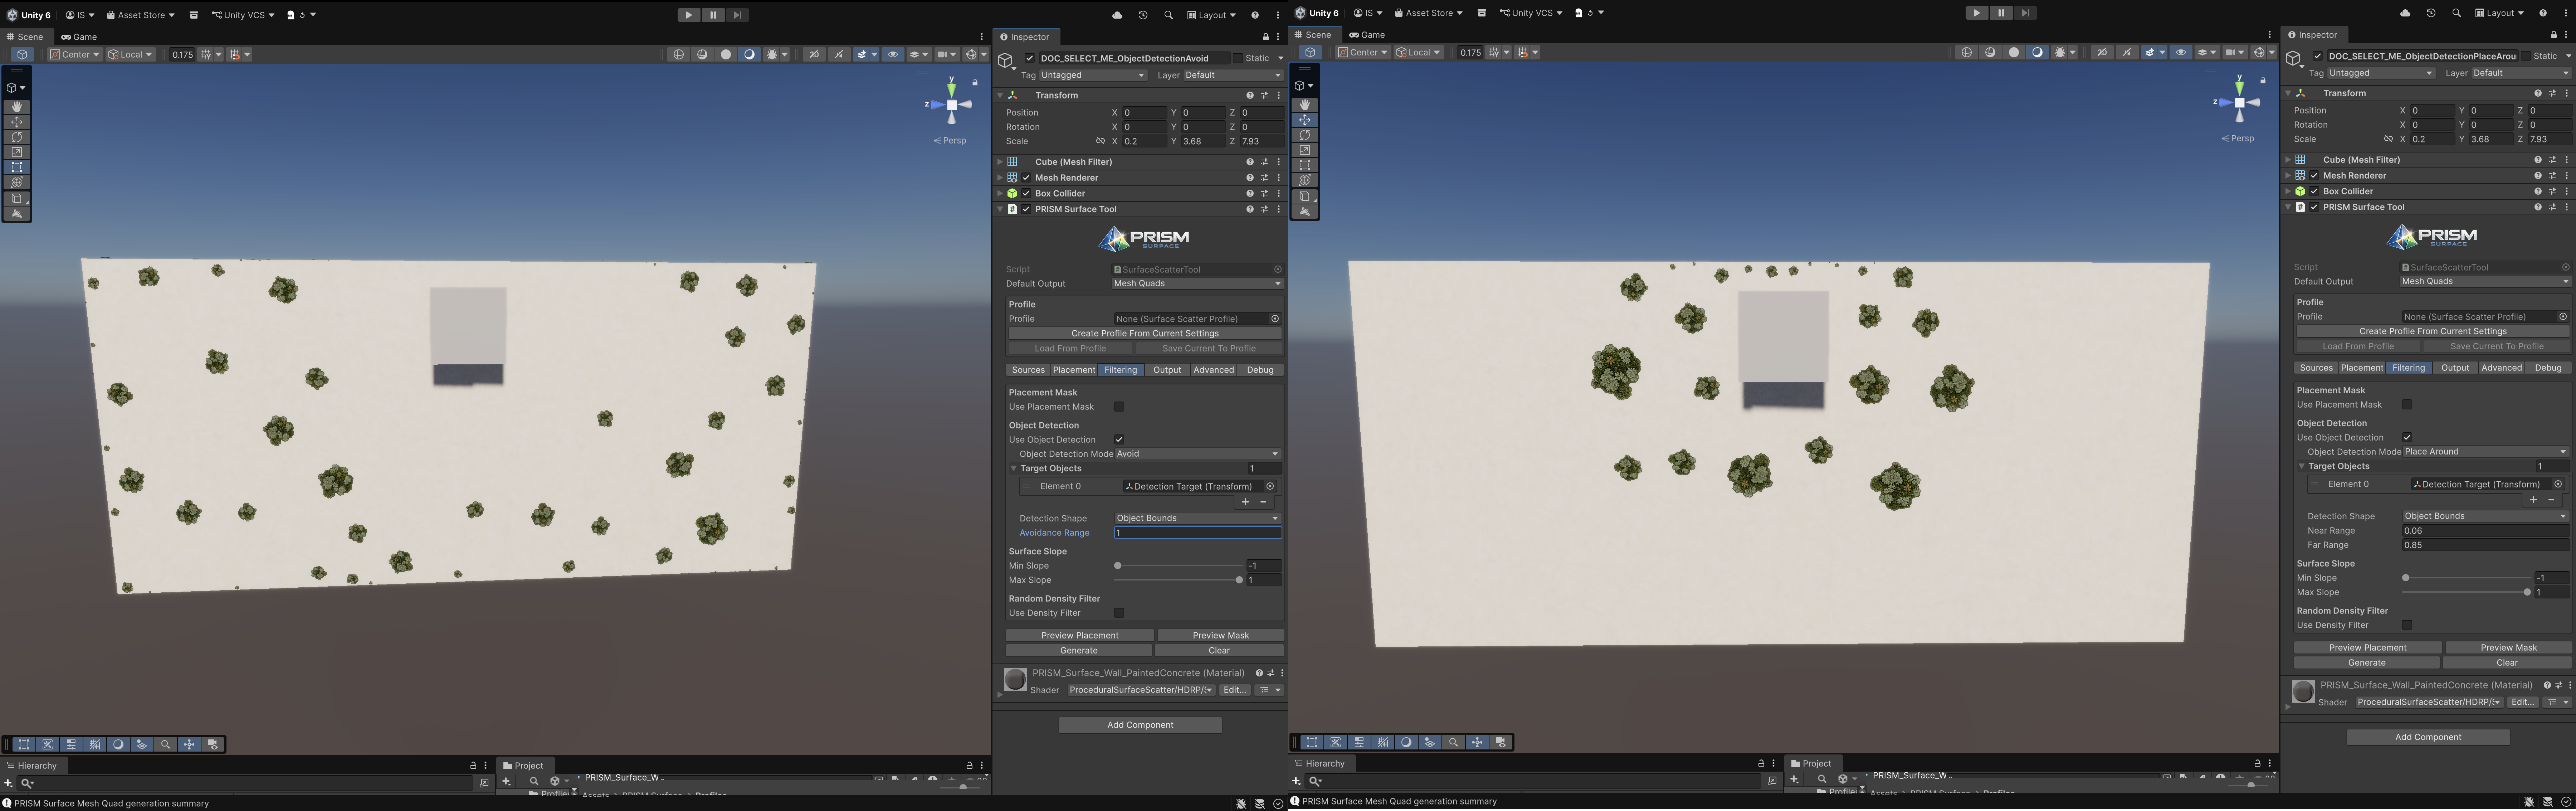The height and width of the screenshot is (811, 2576).
Task: Toggle Use Density Filter in left Inspector
Action: pyautogui.click(x=1119, y=613)
